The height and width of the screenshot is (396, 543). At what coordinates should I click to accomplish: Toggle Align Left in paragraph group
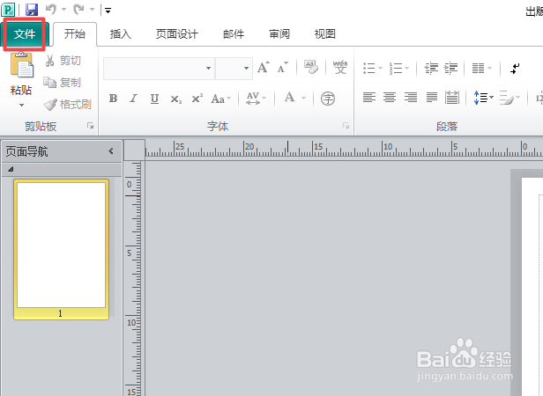tap(369, 97)
